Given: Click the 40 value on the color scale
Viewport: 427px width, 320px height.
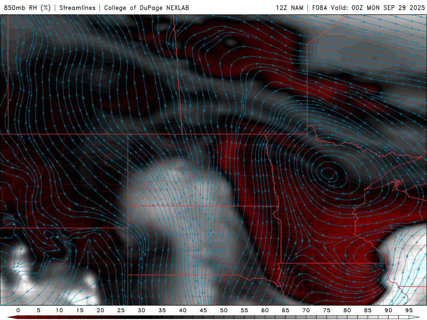Looking at the screenshot, I should (183, 310).
